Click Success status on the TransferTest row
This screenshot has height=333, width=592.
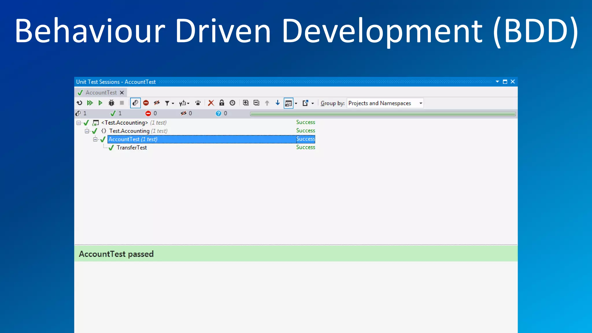[x=306, y=147]
